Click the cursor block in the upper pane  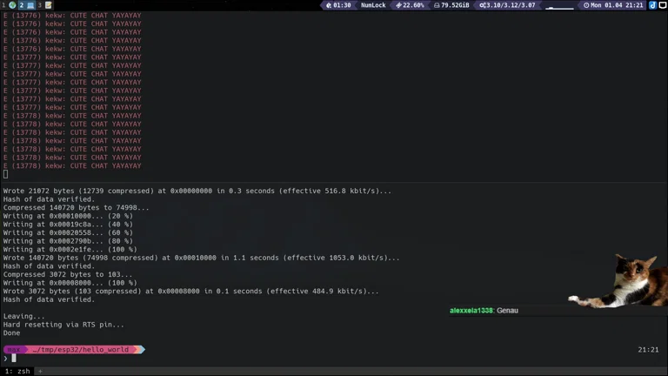pos(5,174)
